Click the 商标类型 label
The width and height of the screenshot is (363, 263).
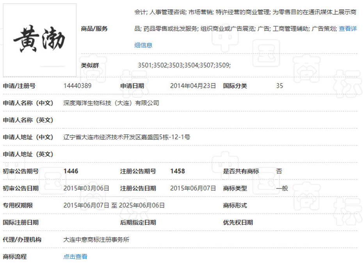[x=235, y=188]
